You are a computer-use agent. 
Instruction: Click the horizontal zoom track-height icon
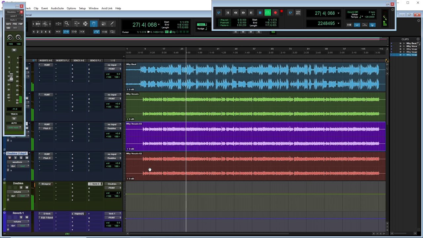click(x=58, y=23)
